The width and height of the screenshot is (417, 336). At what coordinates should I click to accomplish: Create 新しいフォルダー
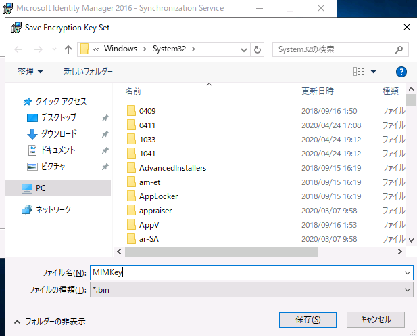coord(88,72)
